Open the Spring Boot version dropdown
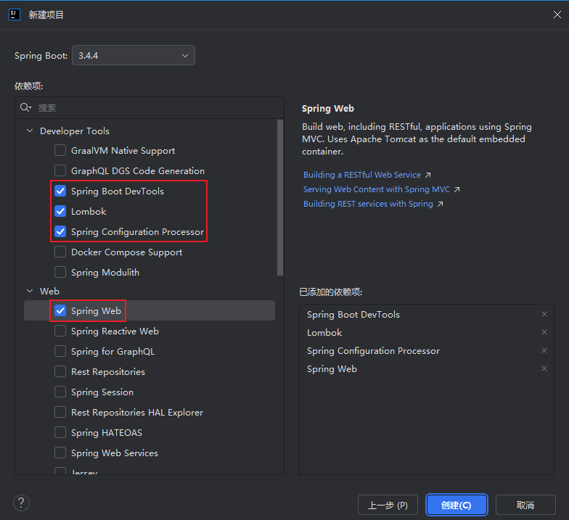 coord(134,55)
